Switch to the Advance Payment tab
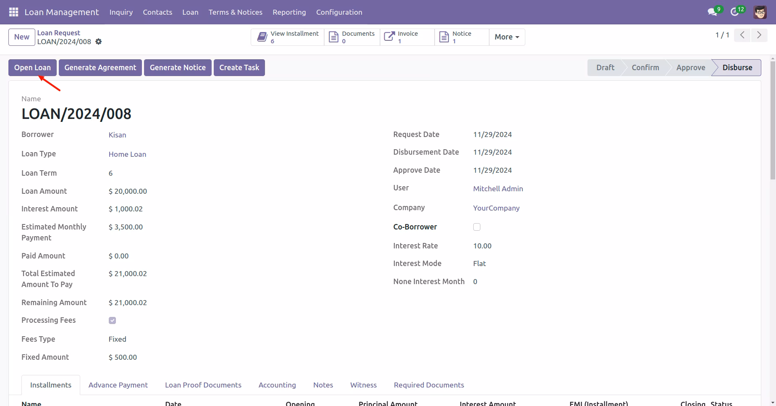The height and width of the screenshot is (406, 776). coord(118,385)
